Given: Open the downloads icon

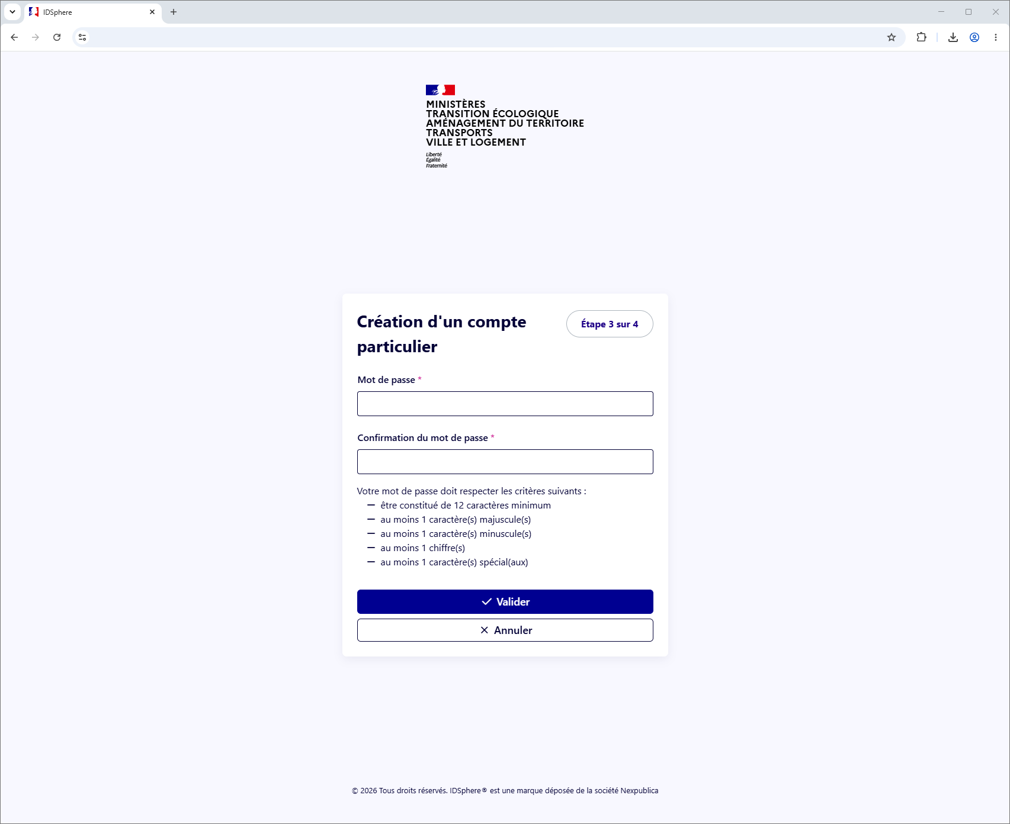Looking at the screenshot, I should (x=953, y=37).
